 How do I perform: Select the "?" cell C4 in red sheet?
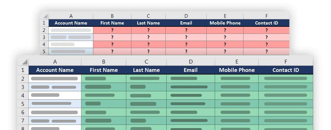149,45
